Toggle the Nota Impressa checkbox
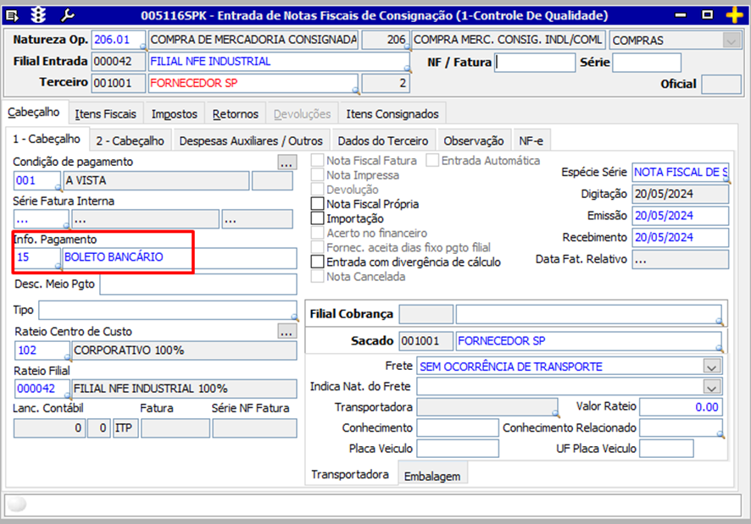 coord(317,174)
